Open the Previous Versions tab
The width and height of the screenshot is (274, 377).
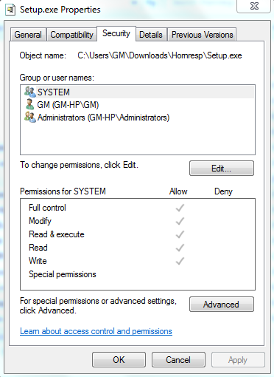click(202, 35)
